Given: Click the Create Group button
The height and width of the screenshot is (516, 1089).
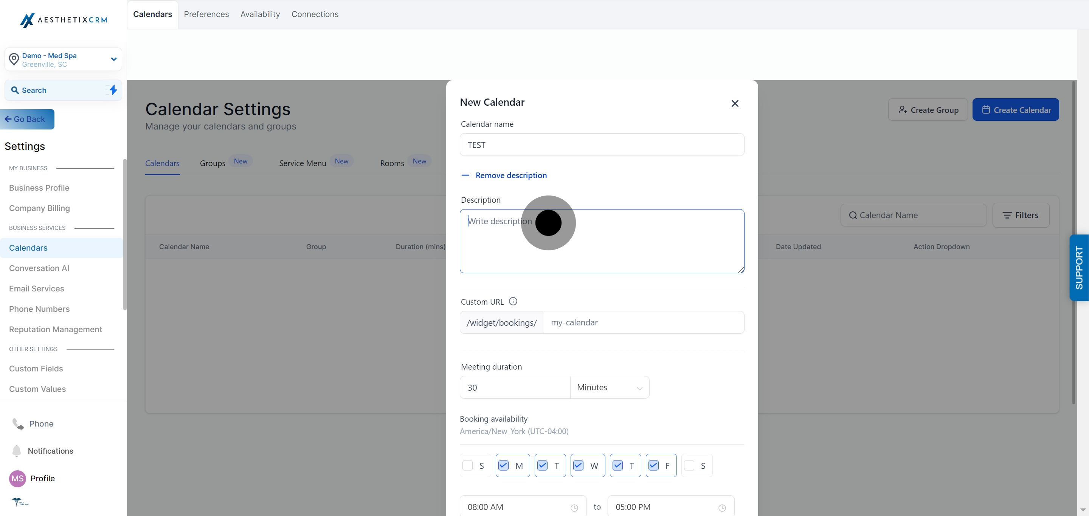Looking at the screenshot, I should [928, 110].
